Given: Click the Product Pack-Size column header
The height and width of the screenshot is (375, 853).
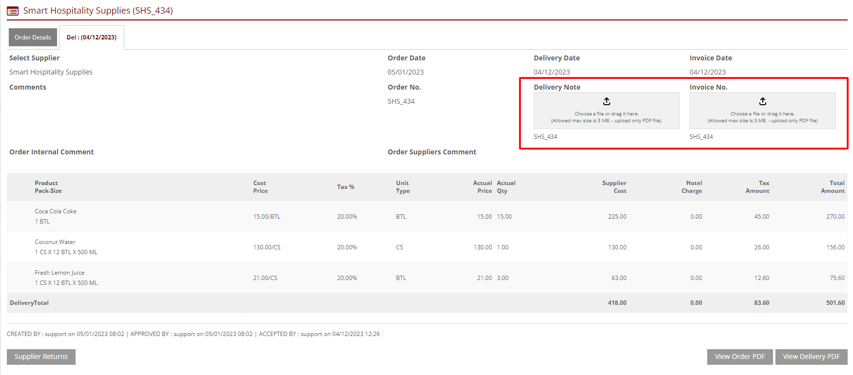Looking at the screenshot, I should [x=48, y=187].
